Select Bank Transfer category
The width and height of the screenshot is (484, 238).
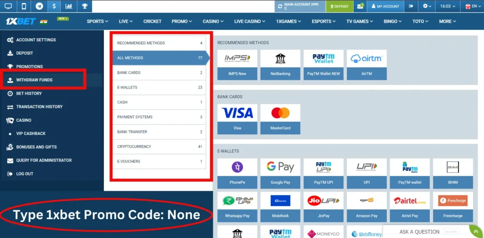click(159, 132)
